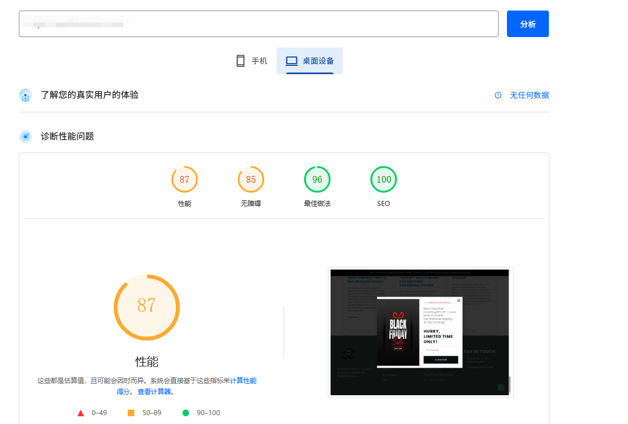Select the 最佳做法 score gauge showing 96
The image size is (628, 424).
coord(317,179)
